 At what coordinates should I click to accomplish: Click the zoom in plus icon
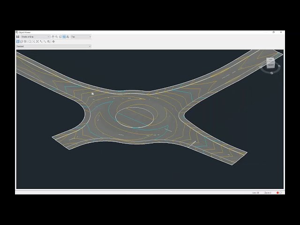[x=41, y=42]
